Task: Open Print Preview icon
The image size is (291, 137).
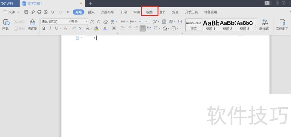Action: 46,12
